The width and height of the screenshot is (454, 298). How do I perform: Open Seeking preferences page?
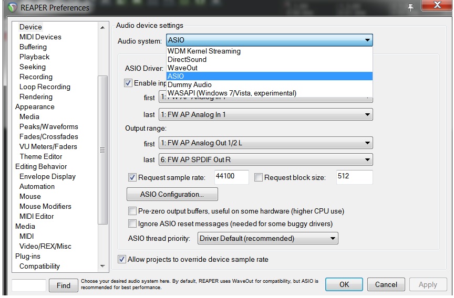click(33, 67)
